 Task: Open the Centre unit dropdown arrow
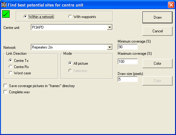pos(110,27)
